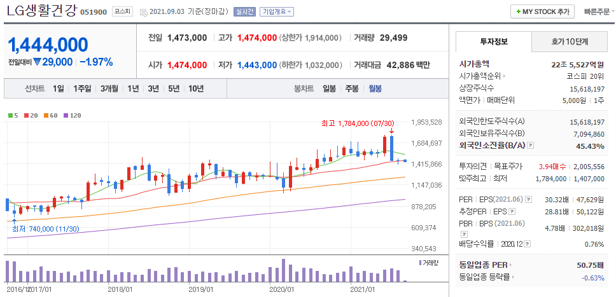Screen dimensions: 616x297
Task: Select the 일봉 daily candle chart
Action: (x=329, y=88)
